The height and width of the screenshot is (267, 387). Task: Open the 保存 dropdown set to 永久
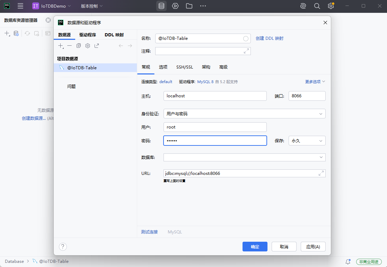(x=307, y=141)
